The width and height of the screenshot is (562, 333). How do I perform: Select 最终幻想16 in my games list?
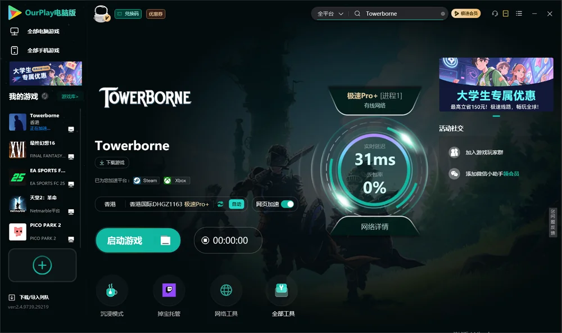(42, 149)
